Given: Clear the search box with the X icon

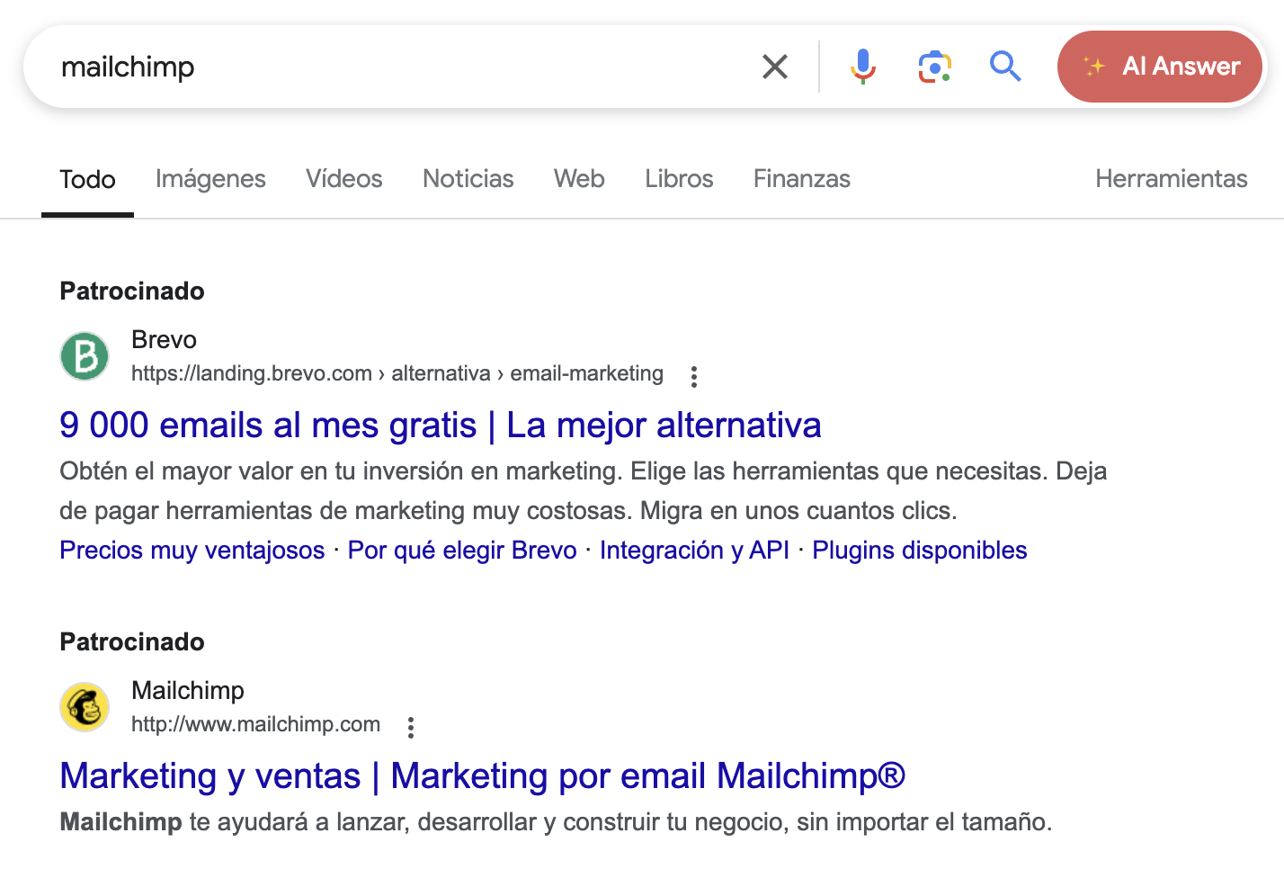Looking at the screenshot, I should (774, 67).
